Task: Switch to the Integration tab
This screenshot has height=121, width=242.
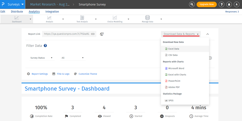Action: click(52, 12)
